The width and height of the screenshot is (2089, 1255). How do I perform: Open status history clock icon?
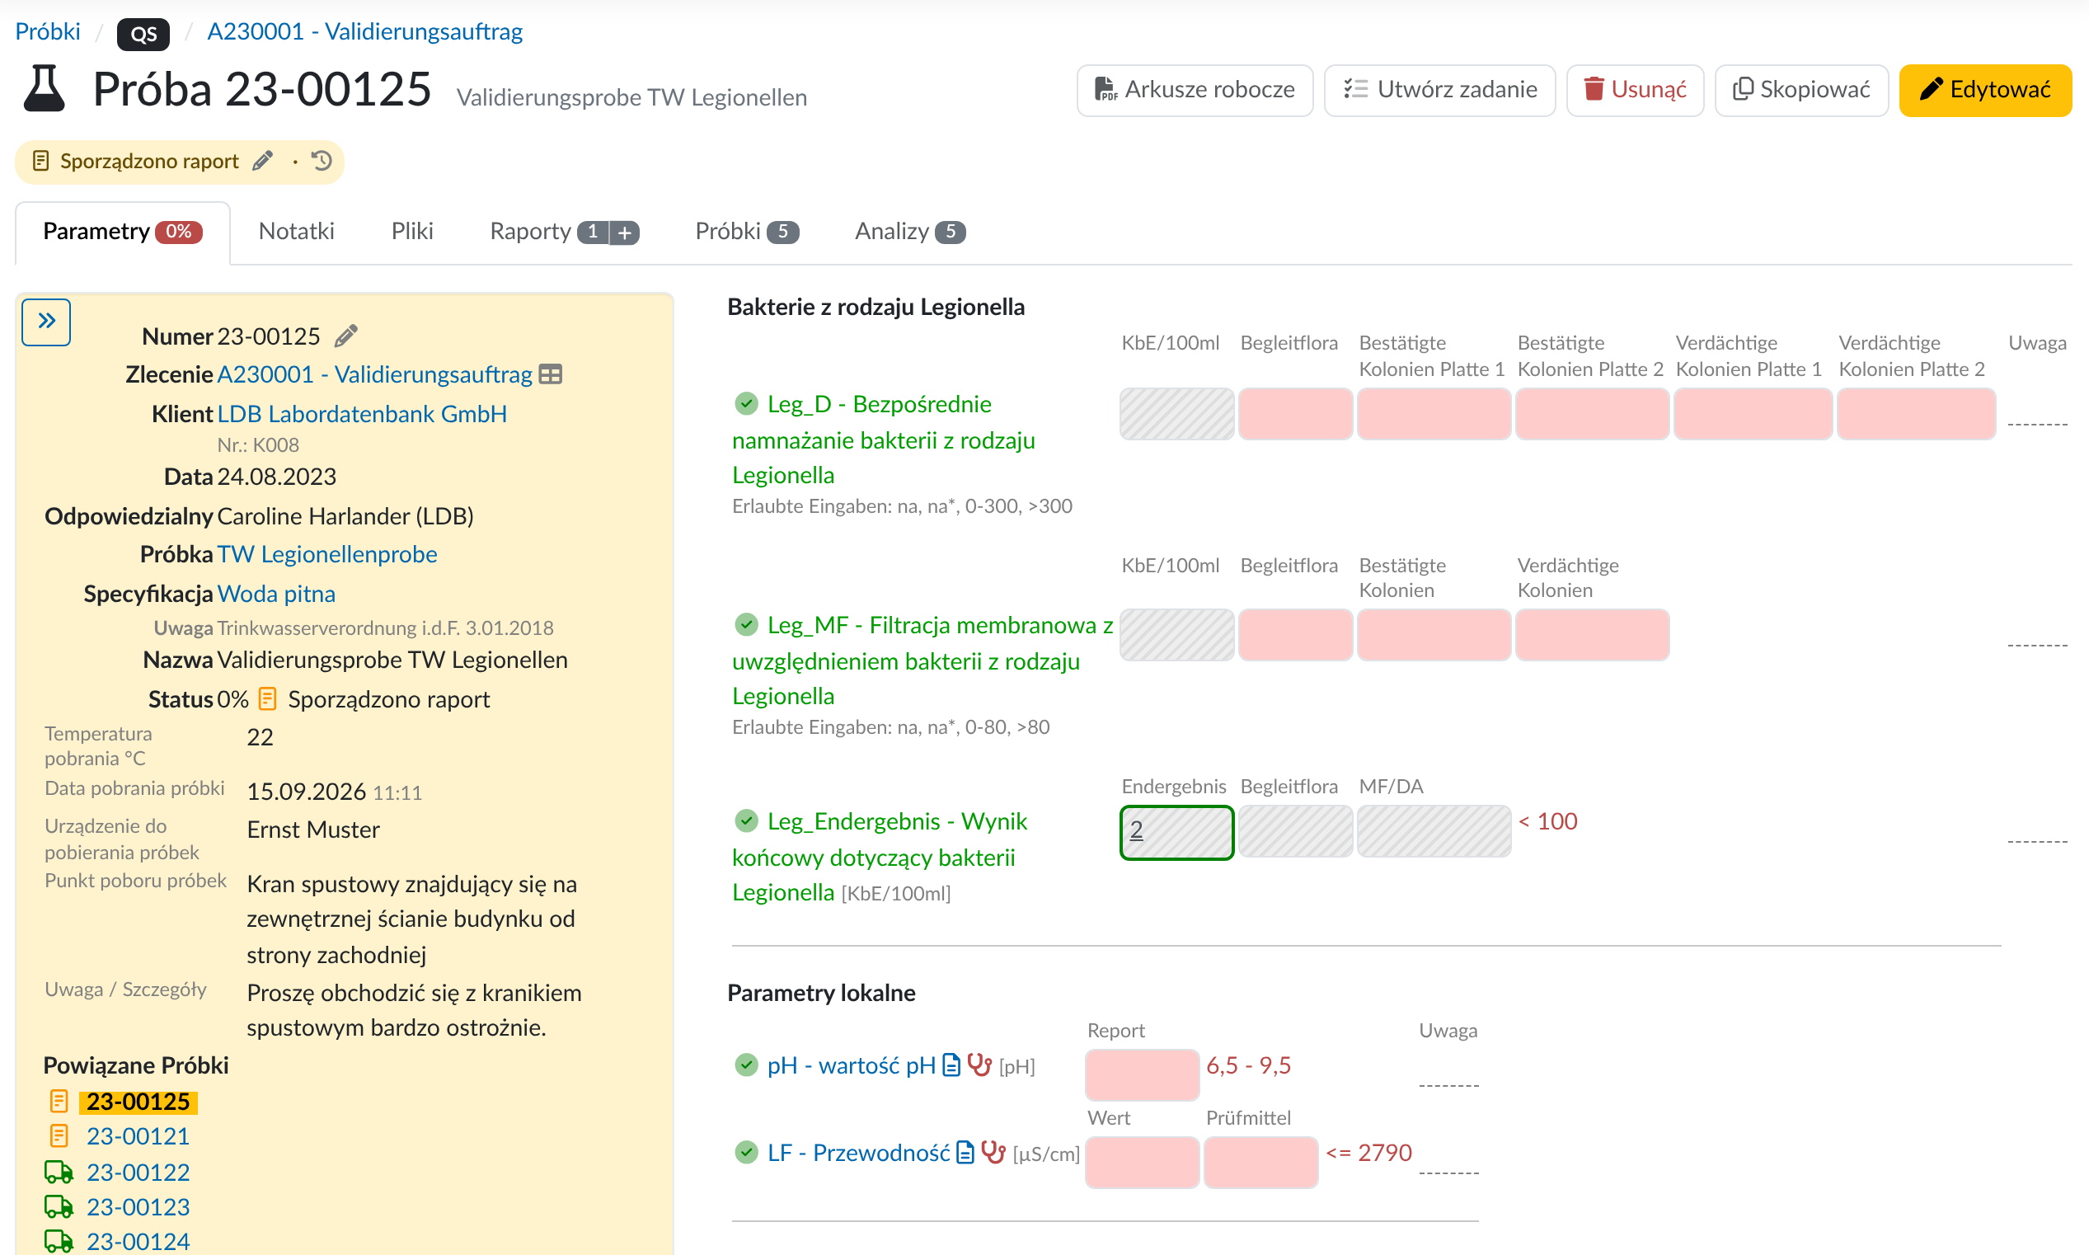point(322,161)
